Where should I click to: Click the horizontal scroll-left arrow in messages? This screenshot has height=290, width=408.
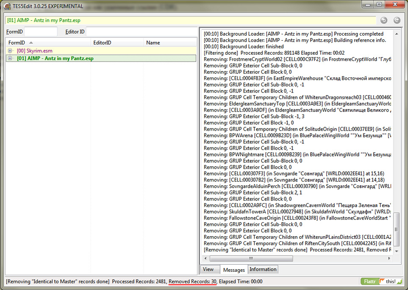205,258
